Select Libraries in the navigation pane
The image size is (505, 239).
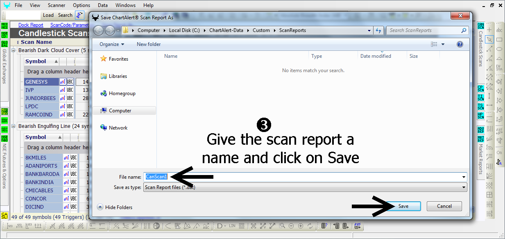[118, 76]
